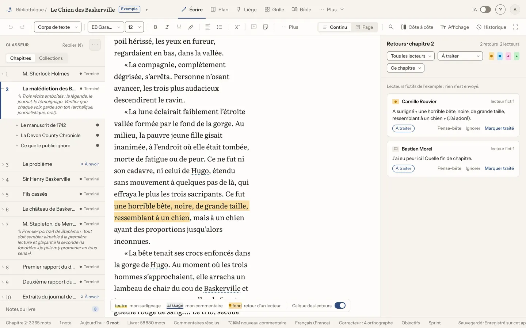Click the Bibliothèque back icon

(9, 9)
